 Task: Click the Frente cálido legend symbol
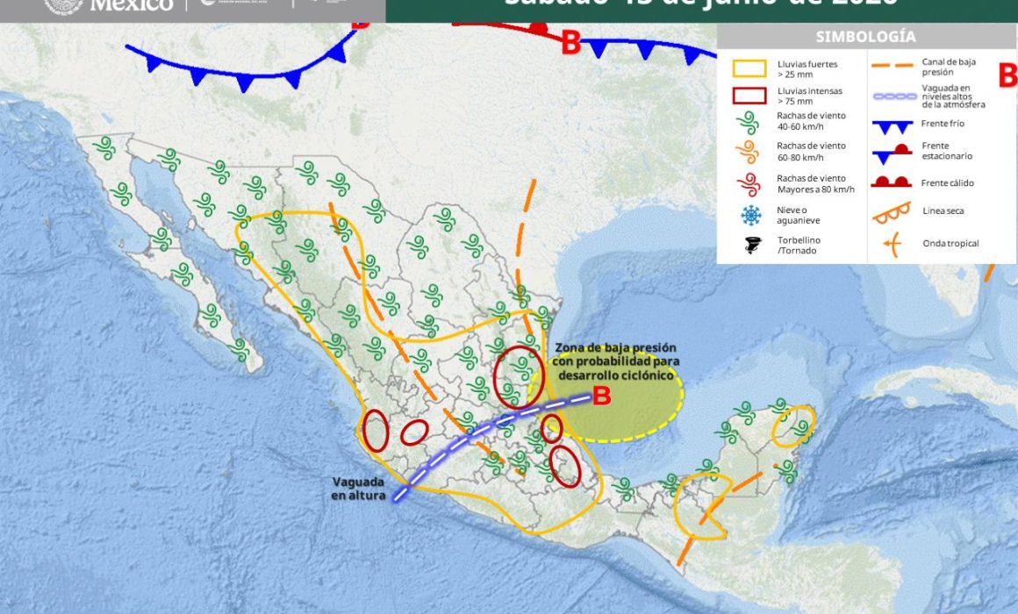891,182
